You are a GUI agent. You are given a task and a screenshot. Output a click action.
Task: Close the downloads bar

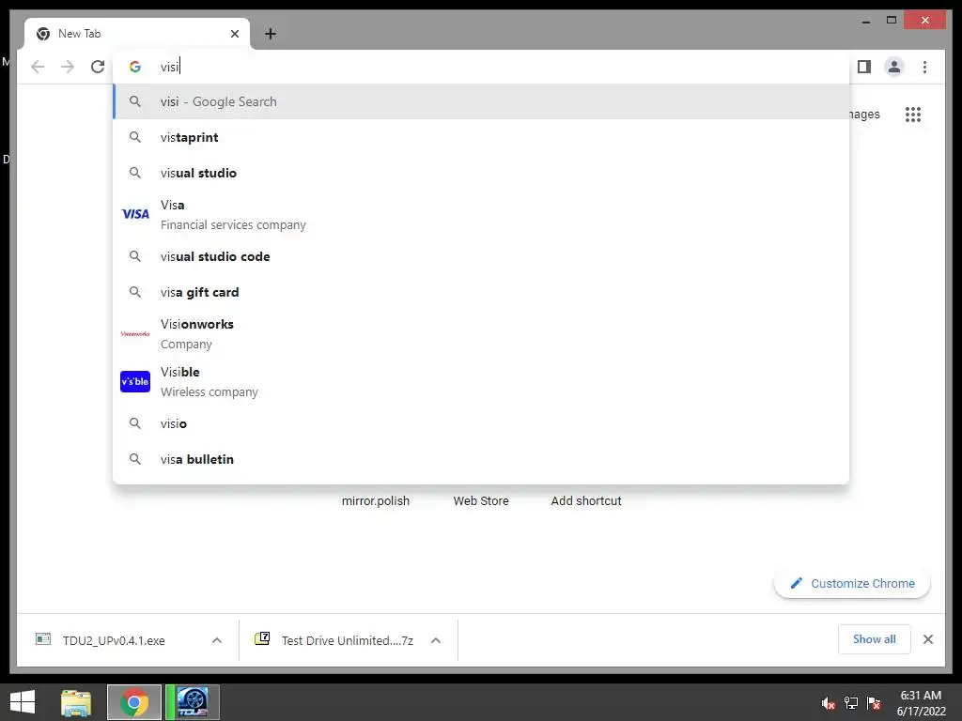(x=928, y=639)
